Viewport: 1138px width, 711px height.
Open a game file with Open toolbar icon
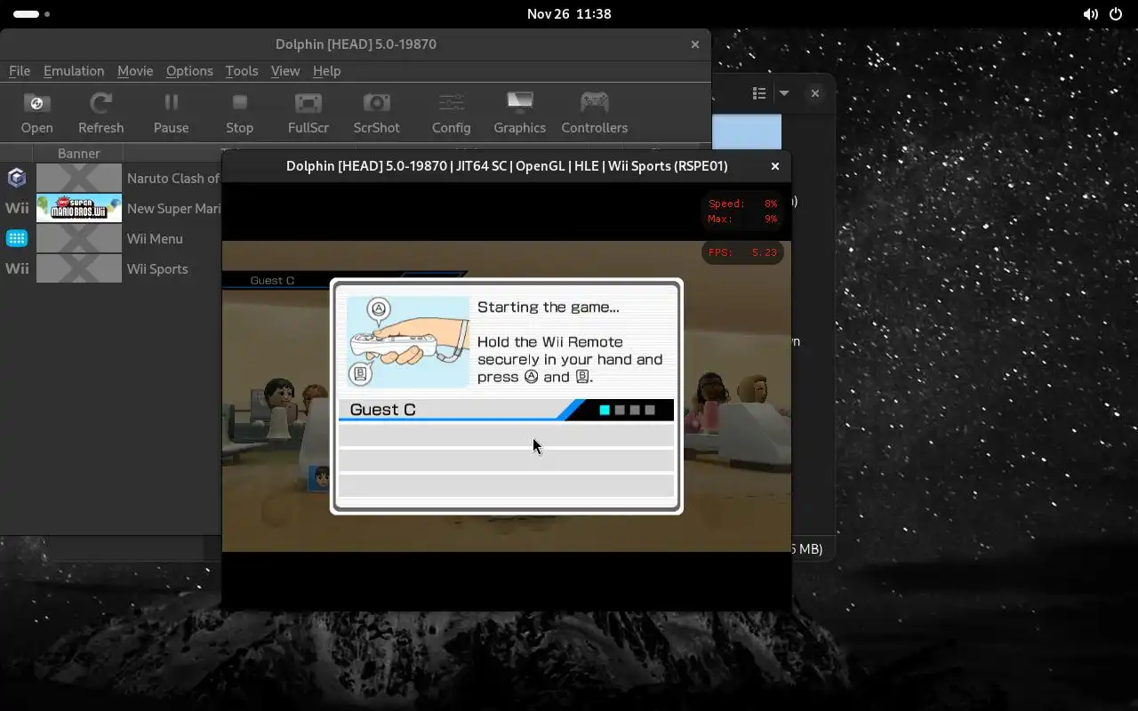[36, 113]
